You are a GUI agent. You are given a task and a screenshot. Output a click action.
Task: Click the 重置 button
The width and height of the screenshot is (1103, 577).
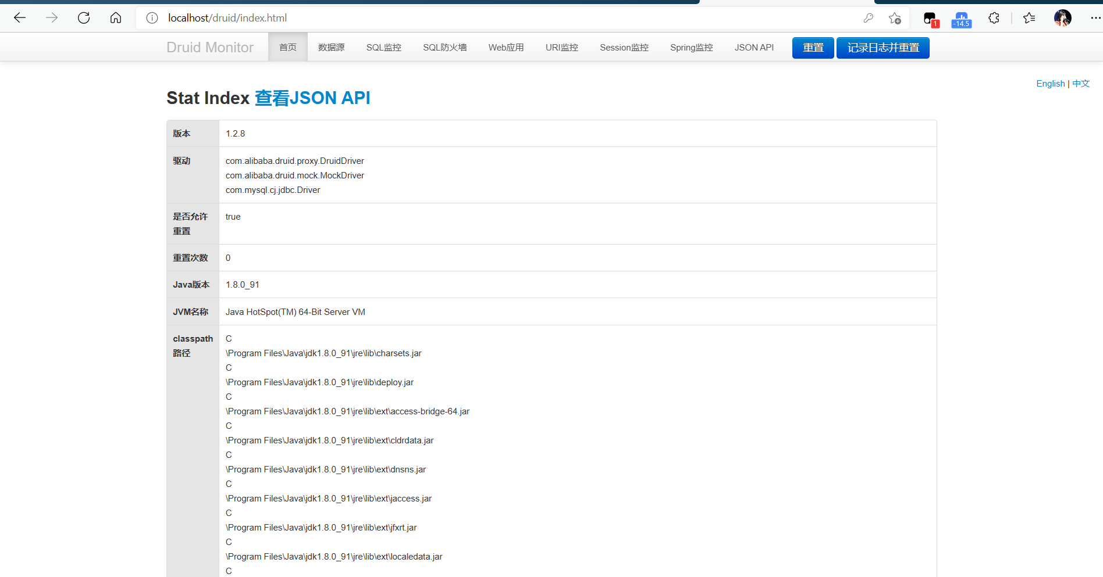click(x=813, y=48)
